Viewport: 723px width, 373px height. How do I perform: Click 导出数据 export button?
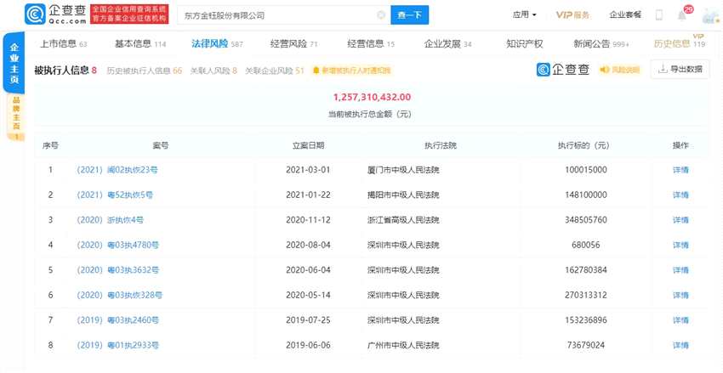click(680, 70)
